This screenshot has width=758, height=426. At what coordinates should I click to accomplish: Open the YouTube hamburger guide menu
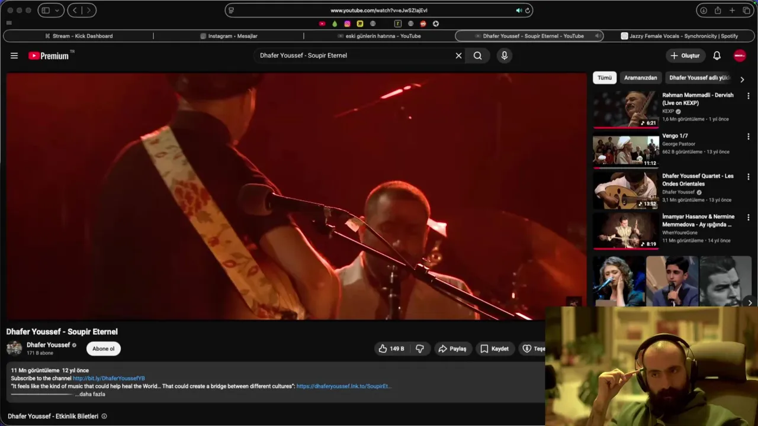14,56
